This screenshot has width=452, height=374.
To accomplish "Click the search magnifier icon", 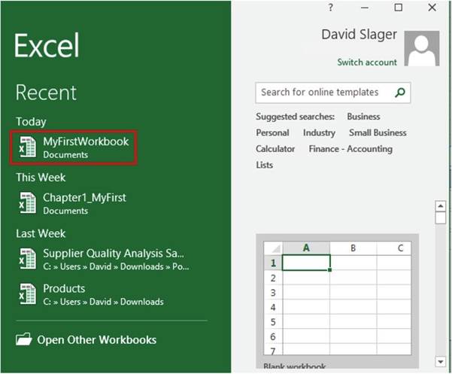I will tap(401, 93).
